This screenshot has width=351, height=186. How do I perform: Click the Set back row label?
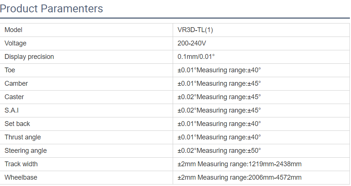coord(17,124)
